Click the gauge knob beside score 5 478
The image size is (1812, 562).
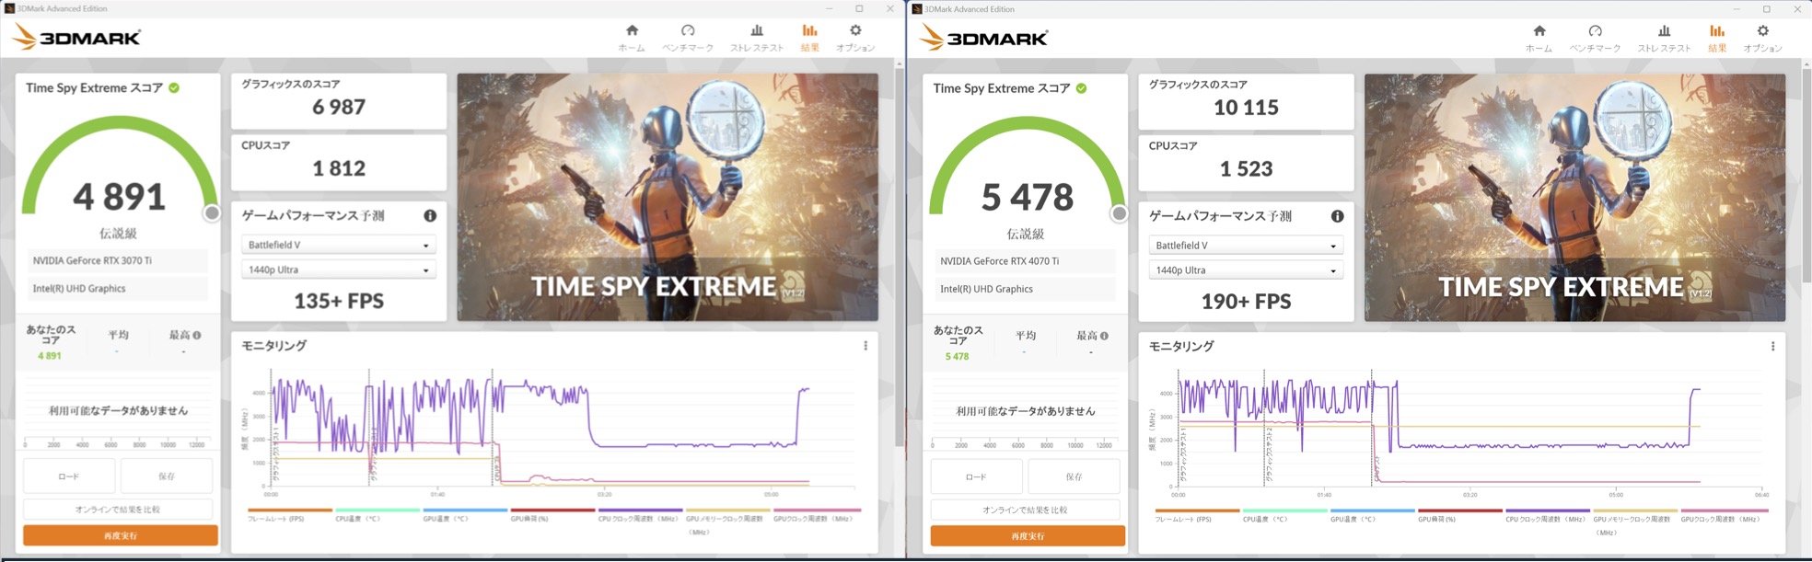coord(1119,214)
